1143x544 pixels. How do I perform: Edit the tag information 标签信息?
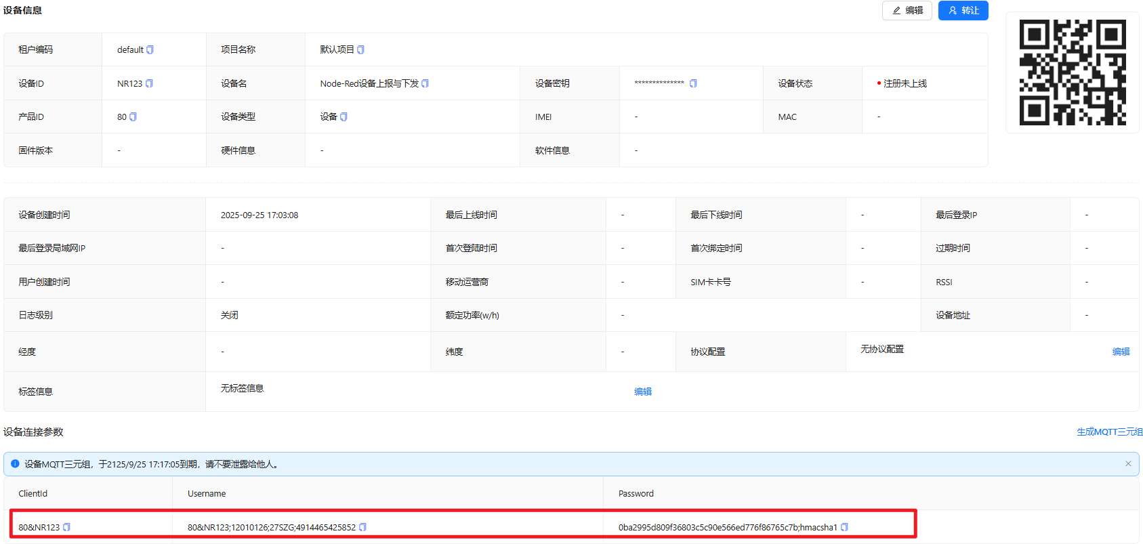point(642,392)
